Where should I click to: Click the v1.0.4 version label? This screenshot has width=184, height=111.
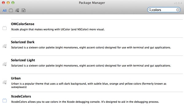coord(178,3)
